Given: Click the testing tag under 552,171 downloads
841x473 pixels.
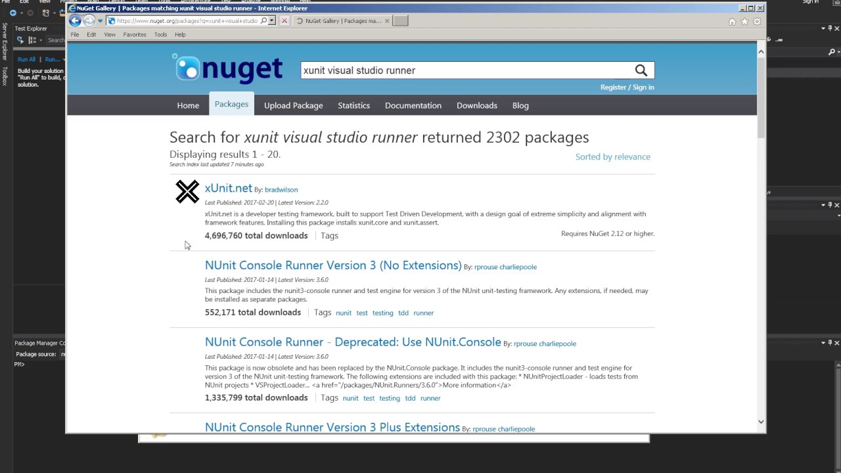Looking at the screenshot, I should (382, 313).
